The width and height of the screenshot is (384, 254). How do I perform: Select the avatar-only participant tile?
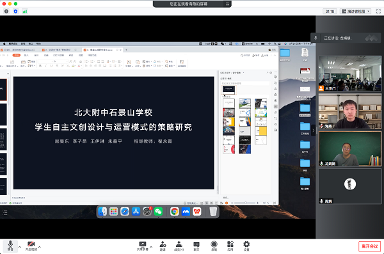(x=350, y=186)
